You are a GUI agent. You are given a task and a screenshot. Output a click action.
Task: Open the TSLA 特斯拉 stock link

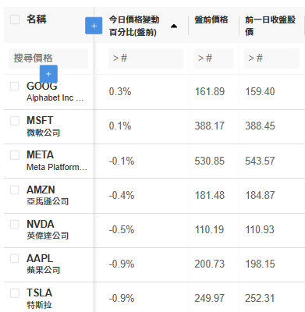point(39,298)
